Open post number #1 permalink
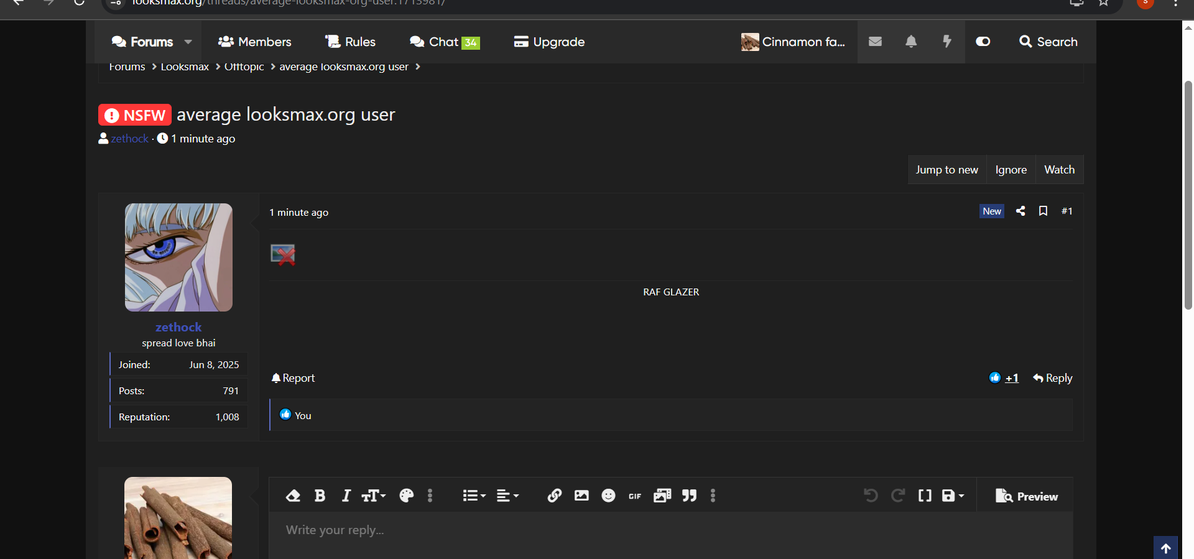Image resolution: width=1194 pixels, height=559 pixels. point(1067,211)
